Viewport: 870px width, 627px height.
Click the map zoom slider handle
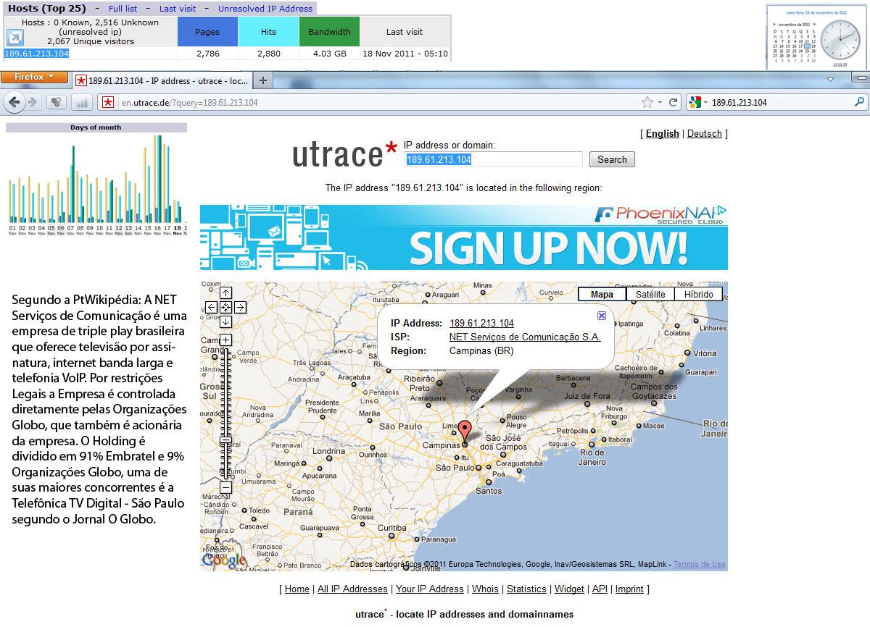225,440
